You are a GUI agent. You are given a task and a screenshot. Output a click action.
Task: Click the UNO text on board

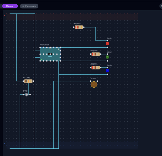click(50, 56)
